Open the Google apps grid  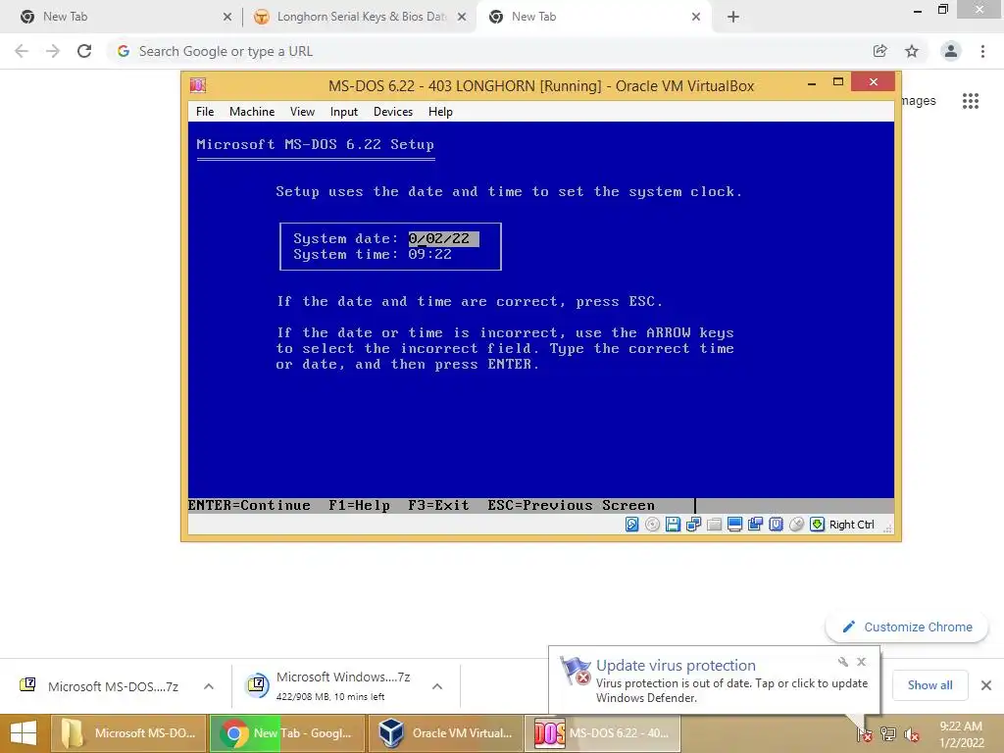971,101
